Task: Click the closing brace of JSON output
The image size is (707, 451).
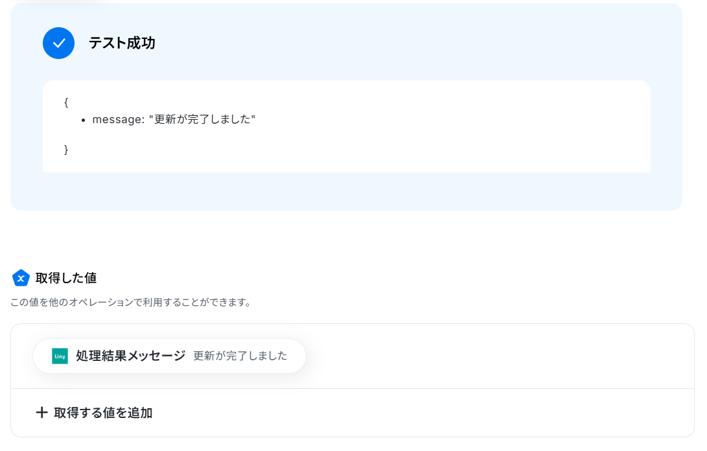Action: (x=66, y=149)
